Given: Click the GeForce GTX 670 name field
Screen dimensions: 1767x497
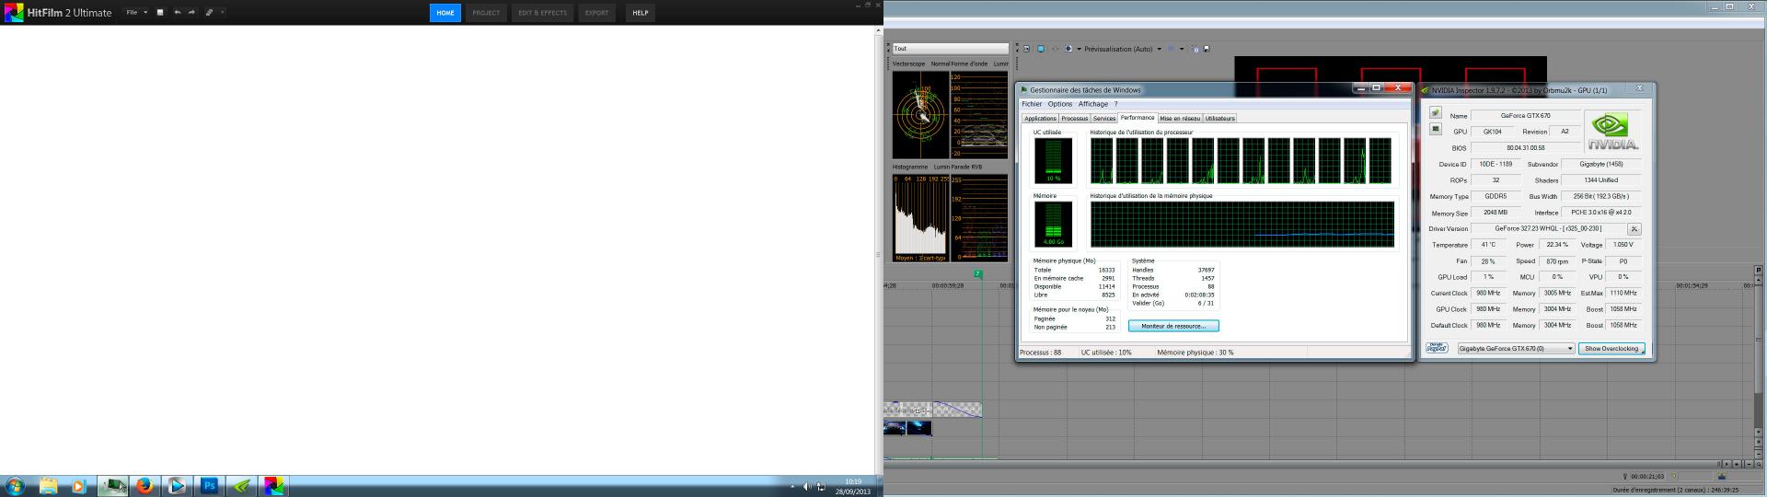Looking at the screenshot, I should 1525,116.
